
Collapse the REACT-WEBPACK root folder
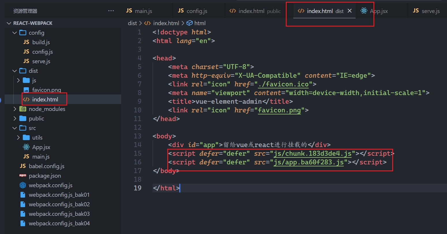pyautogui.click(x=9, y=23)
